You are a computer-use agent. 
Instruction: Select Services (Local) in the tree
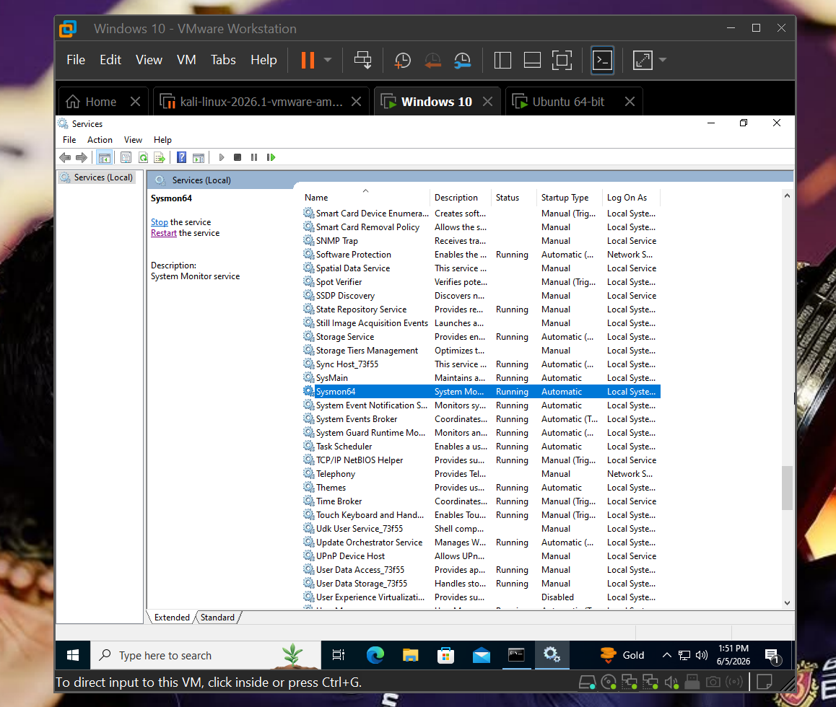pos(97,177)
